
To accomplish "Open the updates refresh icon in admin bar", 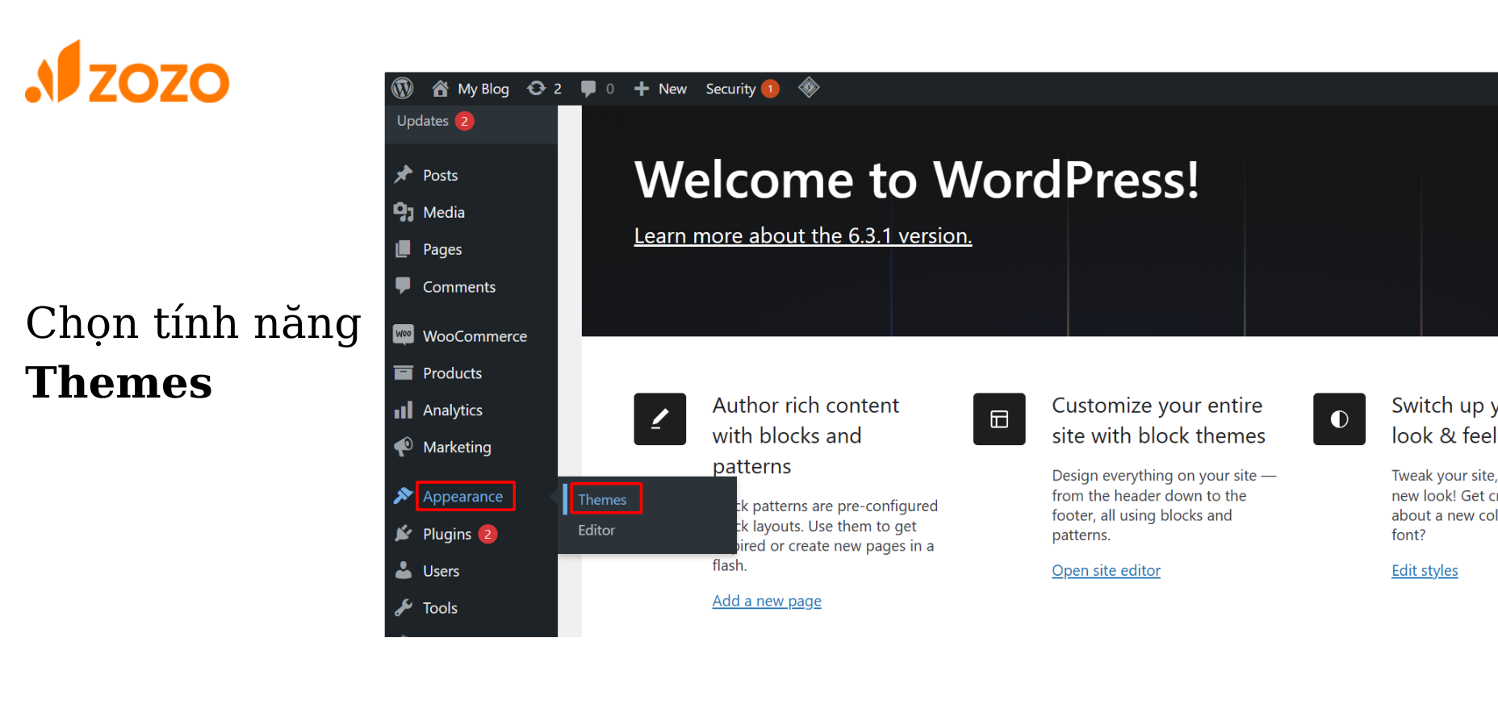I will coord(536,88).
